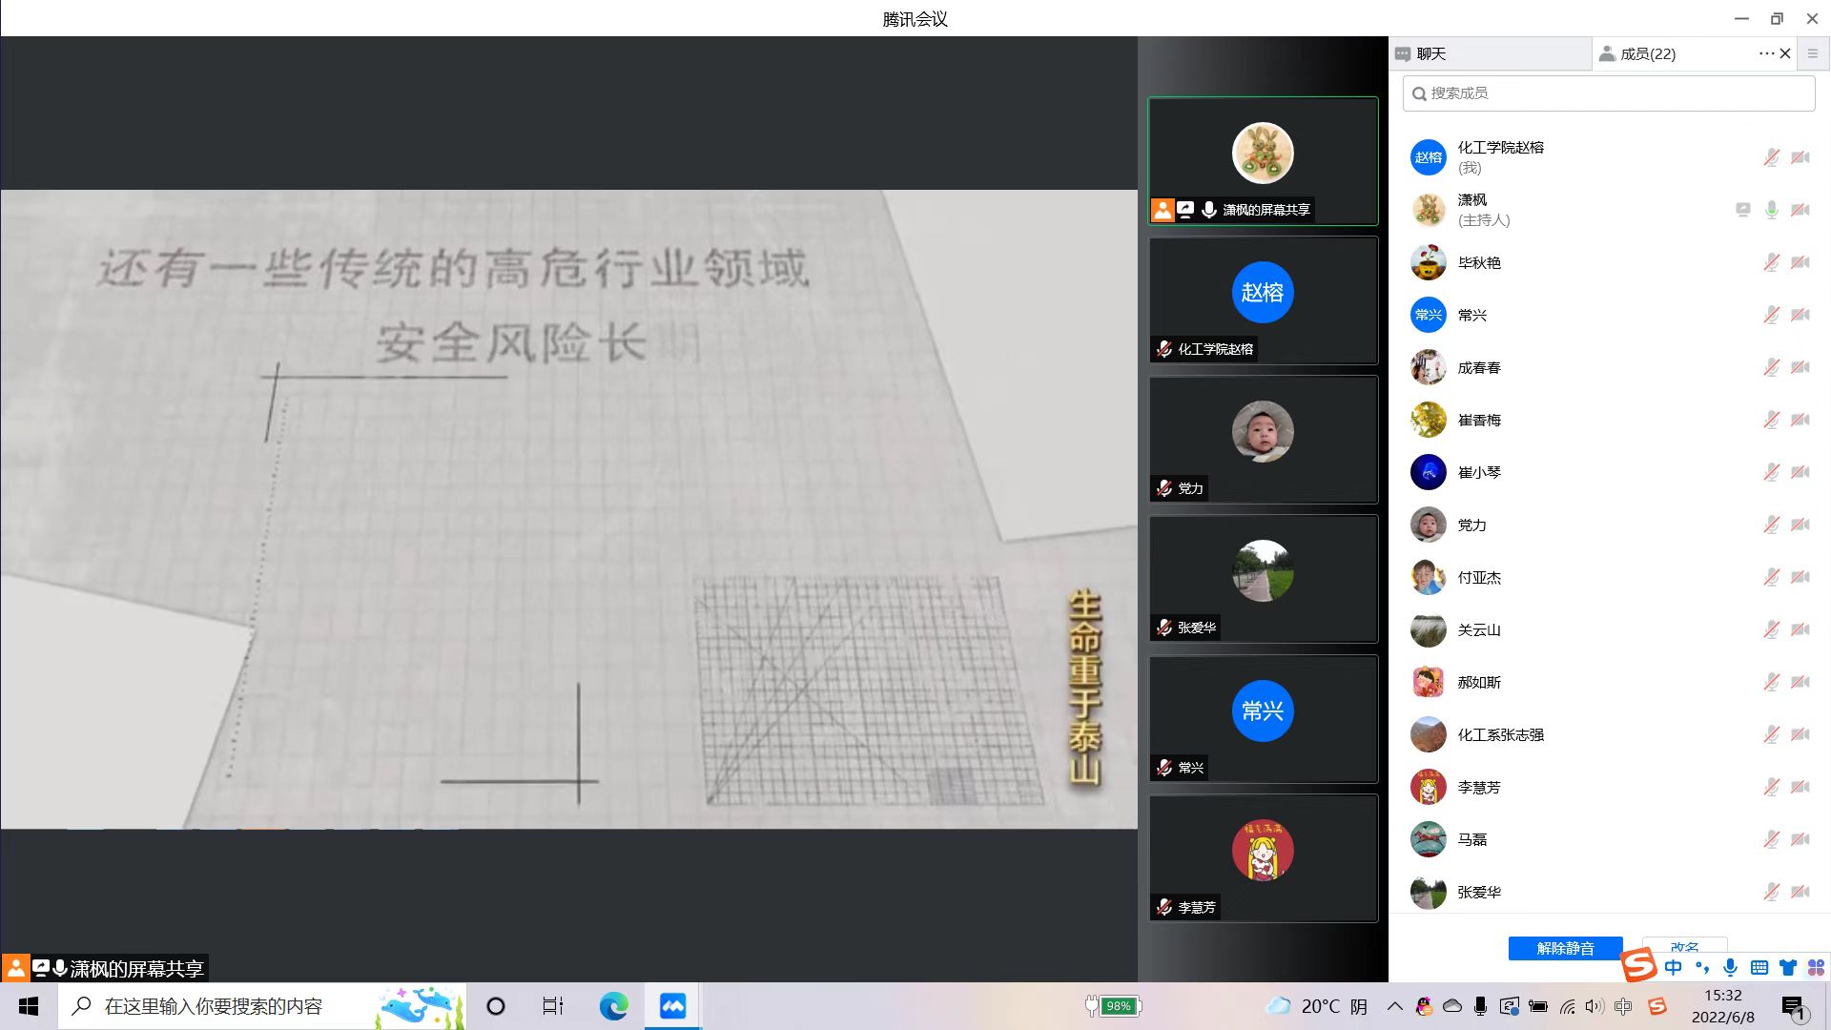Click 潇枫's avatar in the member list
1831x1030 pixels.
pos(1428,210)
